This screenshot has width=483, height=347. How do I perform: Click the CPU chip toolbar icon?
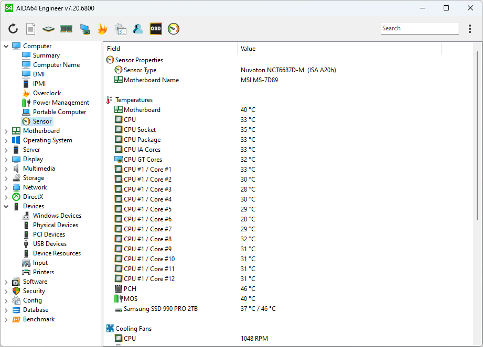pos(48,29)
